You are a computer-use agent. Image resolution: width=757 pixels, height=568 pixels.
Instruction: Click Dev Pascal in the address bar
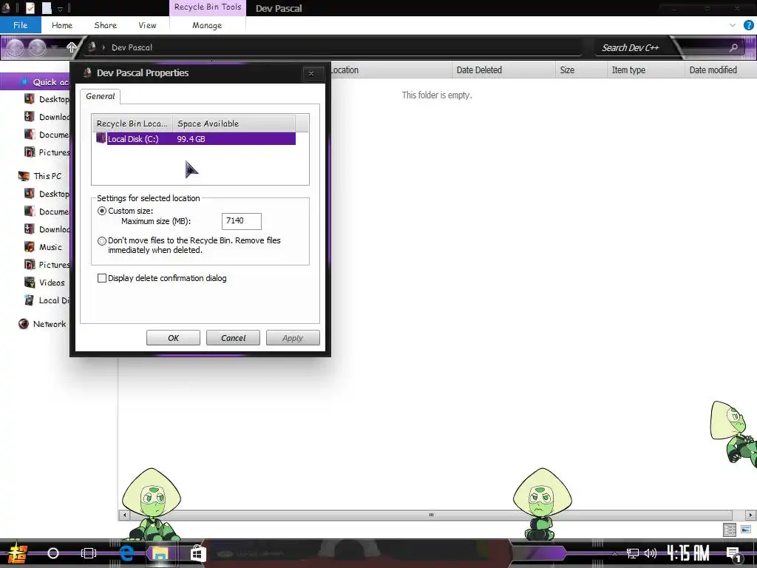(132, 47)
